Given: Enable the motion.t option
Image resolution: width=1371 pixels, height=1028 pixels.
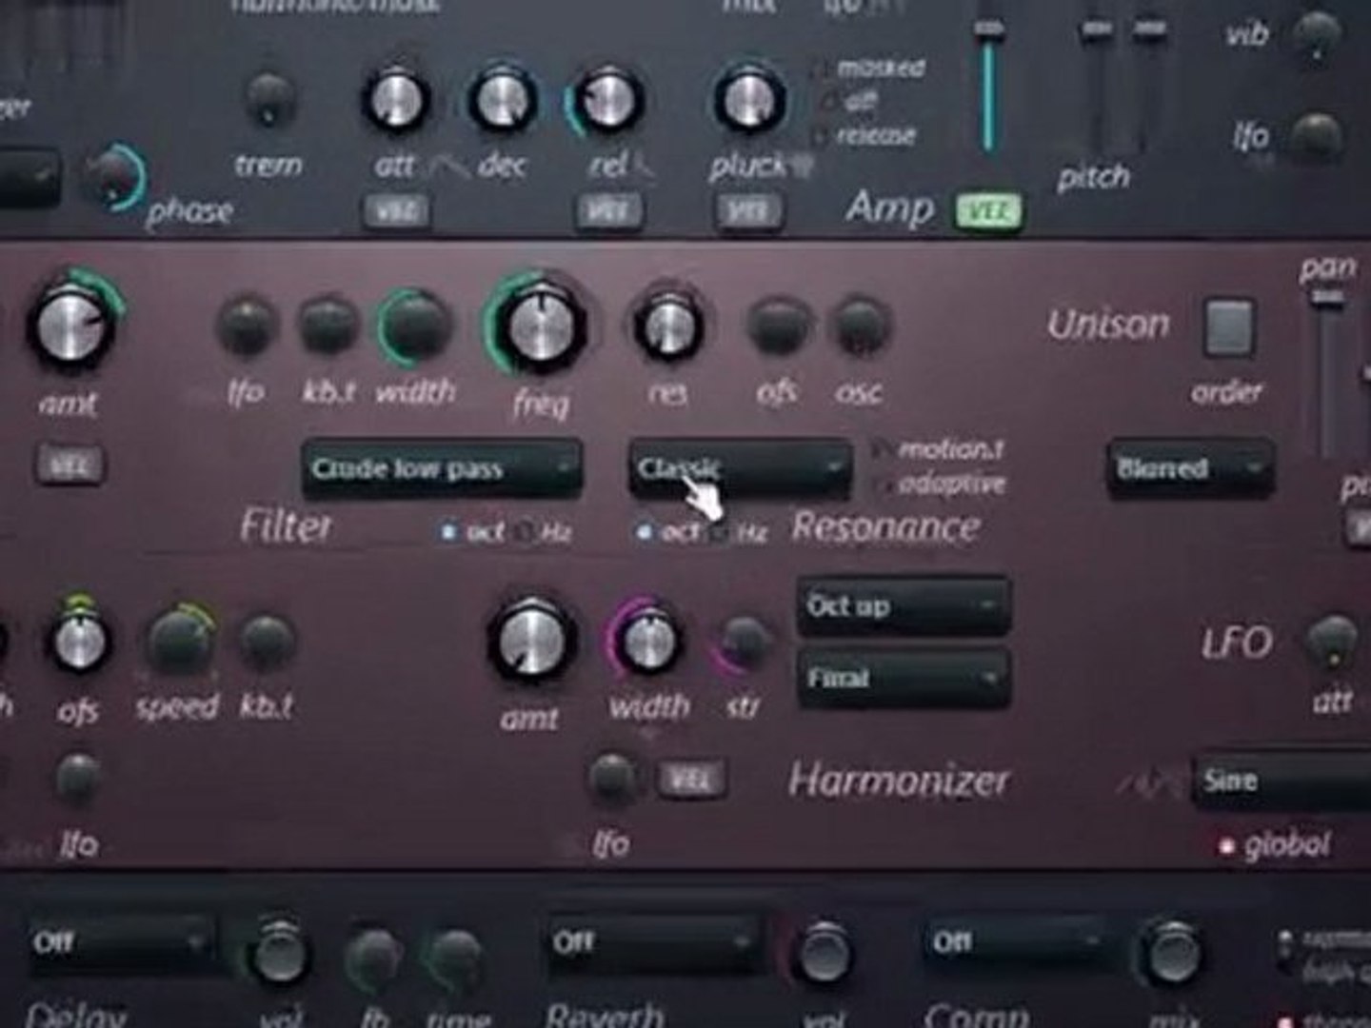Looking at the screenshot, I should tap(938, 448).
